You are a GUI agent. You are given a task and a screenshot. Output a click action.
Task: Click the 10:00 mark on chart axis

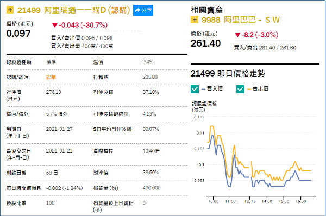tap(214, 201)
